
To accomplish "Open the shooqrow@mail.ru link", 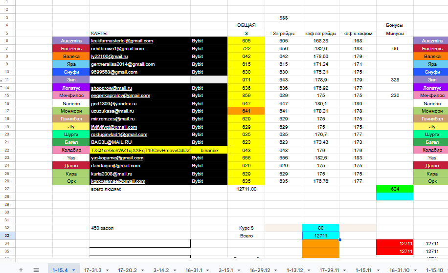I will (112, 88).
